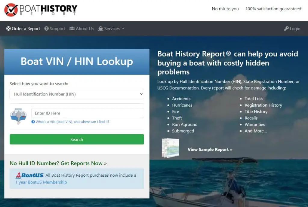Click the 'Total Loss' list item
The height and width of the screenshot is (207, 308).
coord(254,99)
